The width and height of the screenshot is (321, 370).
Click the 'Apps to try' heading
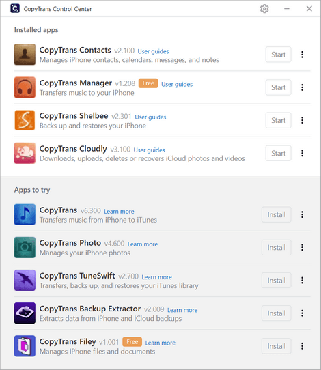(x=32, y=190)
